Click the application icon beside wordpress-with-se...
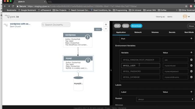Screen dimensions: 195x109 pos(6,25)
